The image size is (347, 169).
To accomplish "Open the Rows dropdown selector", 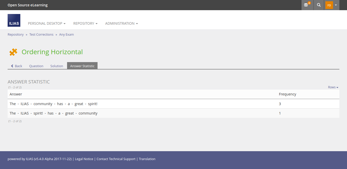I will click(x=333, y=87).
